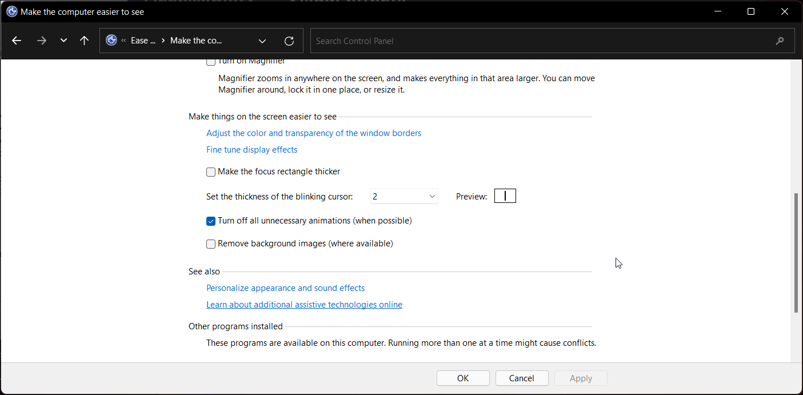Click the search magnifier icon

coord(780,41)
